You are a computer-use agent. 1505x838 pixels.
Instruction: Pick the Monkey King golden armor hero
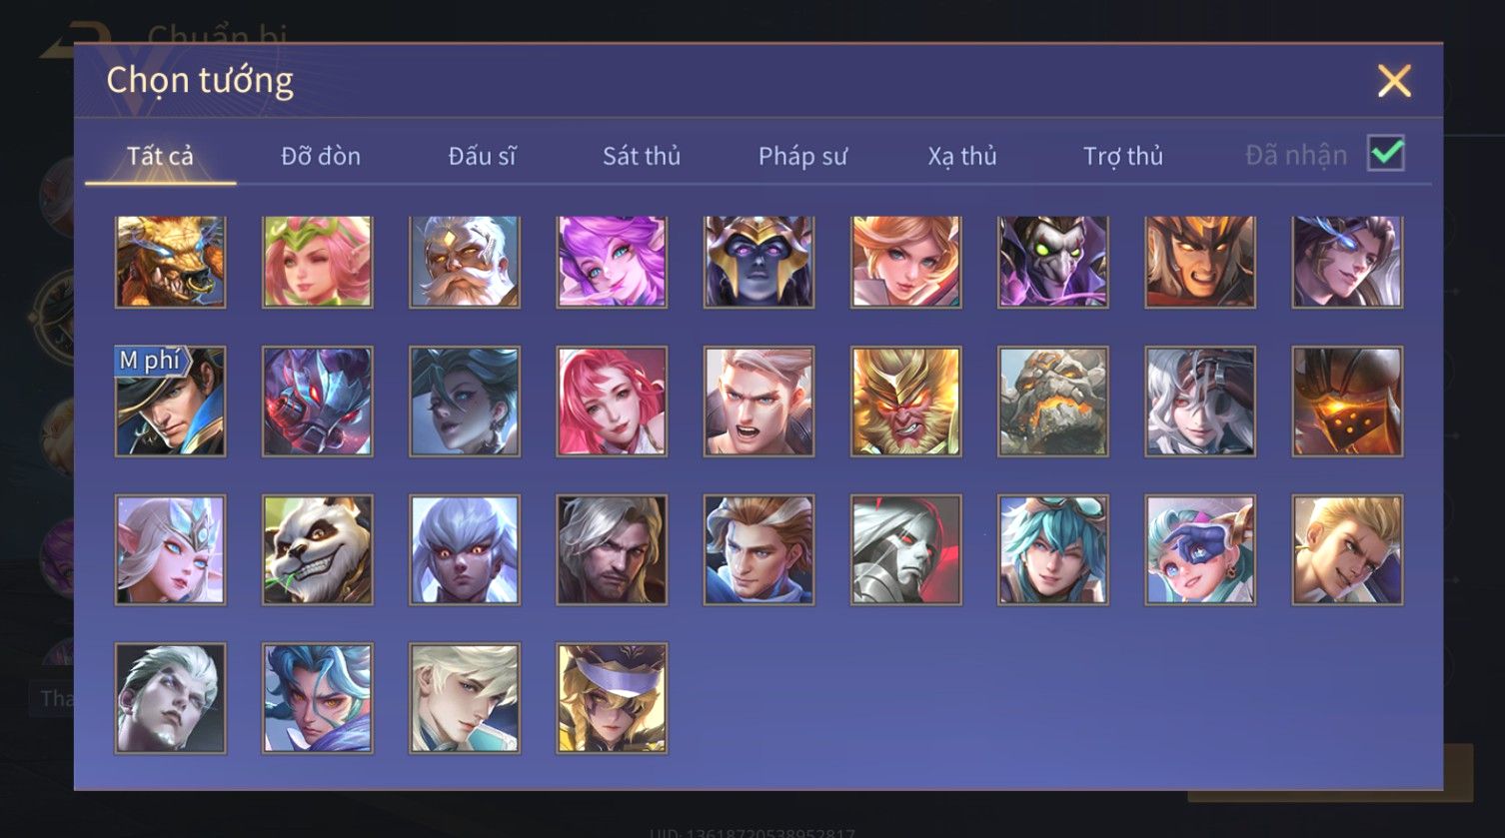[906, 402]
